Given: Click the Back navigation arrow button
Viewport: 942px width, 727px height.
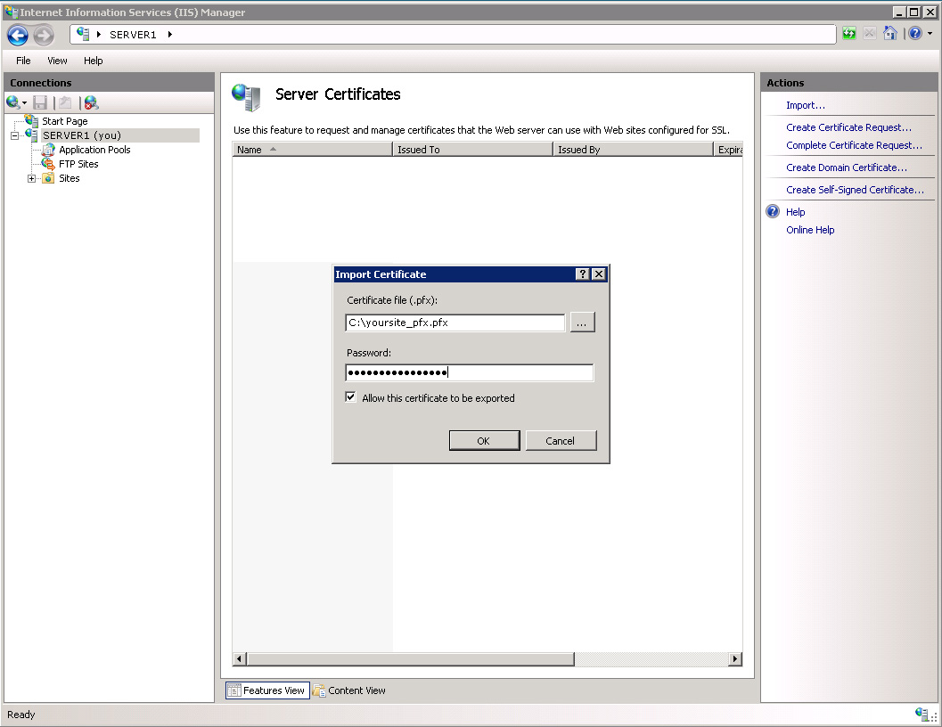Looking at the screenshot, I should coord(18,36).
